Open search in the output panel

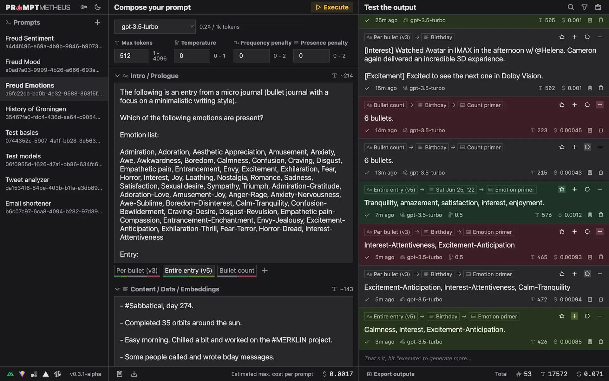571,7
